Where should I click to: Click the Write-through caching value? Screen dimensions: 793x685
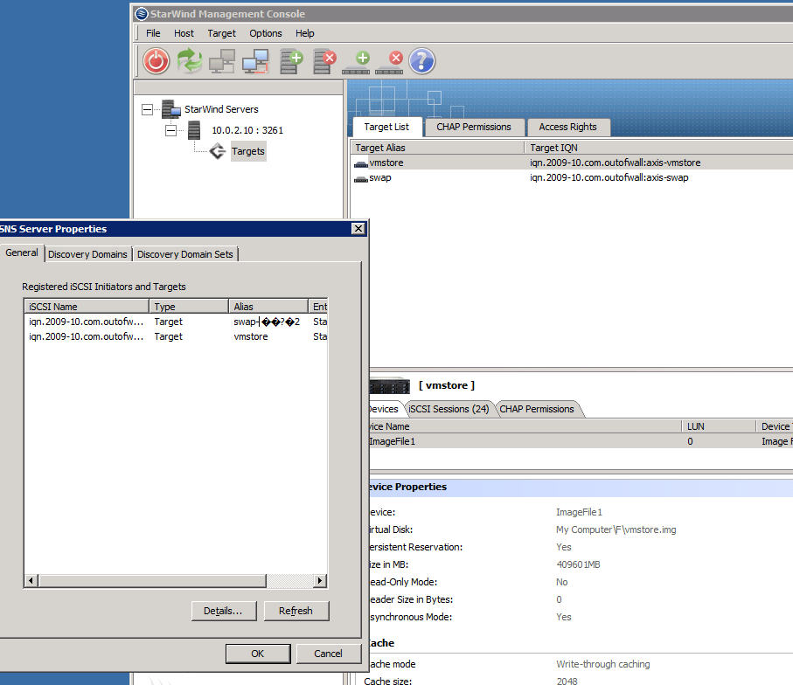pyautogui.click(x=603, y=664)
